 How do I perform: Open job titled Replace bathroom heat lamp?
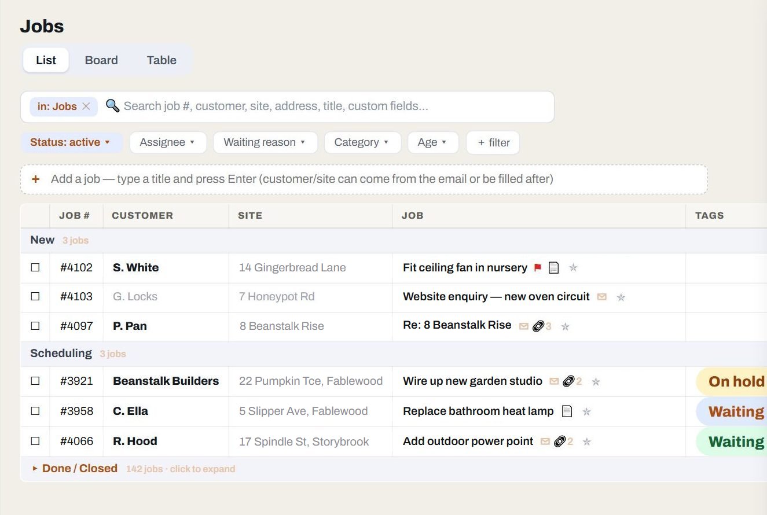click(478, 411)
